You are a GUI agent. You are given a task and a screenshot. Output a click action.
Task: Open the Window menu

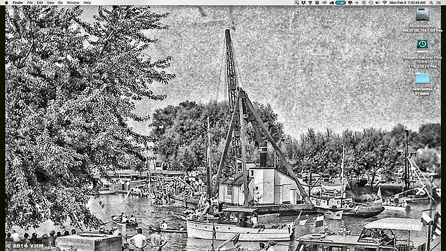73,2
